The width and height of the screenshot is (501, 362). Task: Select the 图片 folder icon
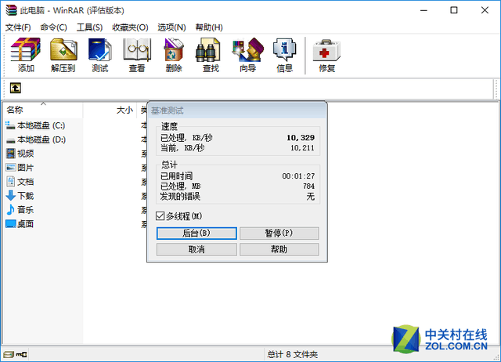coord(10,167)
